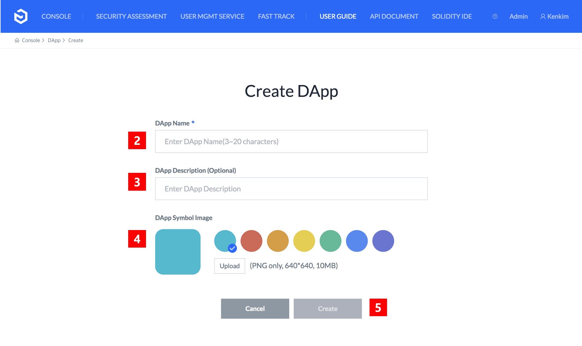
Task: Pick the yellow color swatch
Action: 304,241
